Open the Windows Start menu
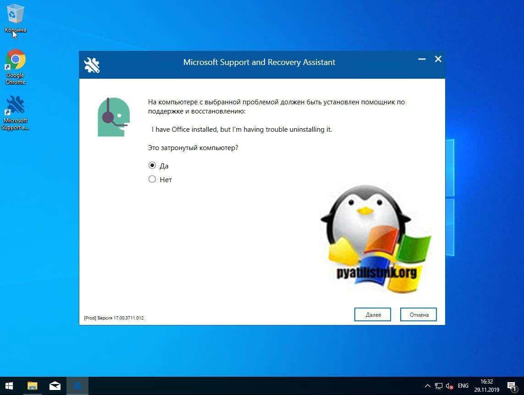The height and width of the screenshot is (395, 524). [9, 385]
